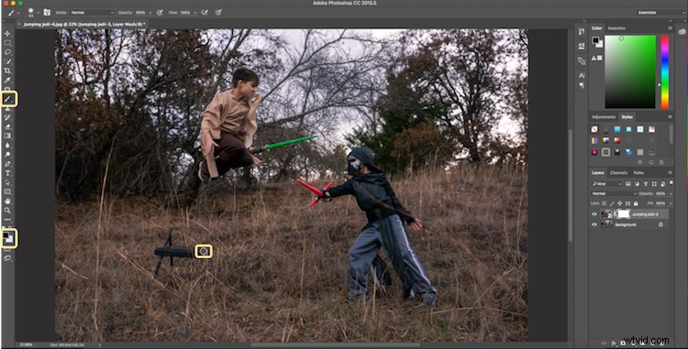Image resolution: width=688 pixels, height=349 pixels.
Task: Select the Jumping jedi-6.jpg document tab
Action: [x=83, y=24]
